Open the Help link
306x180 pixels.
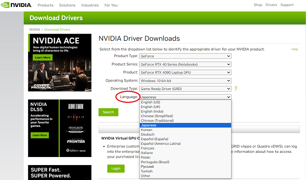294,49
